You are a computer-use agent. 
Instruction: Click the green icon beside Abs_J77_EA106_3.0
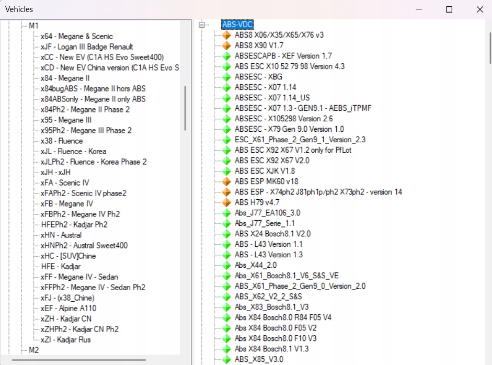click(x=226, y=213)
